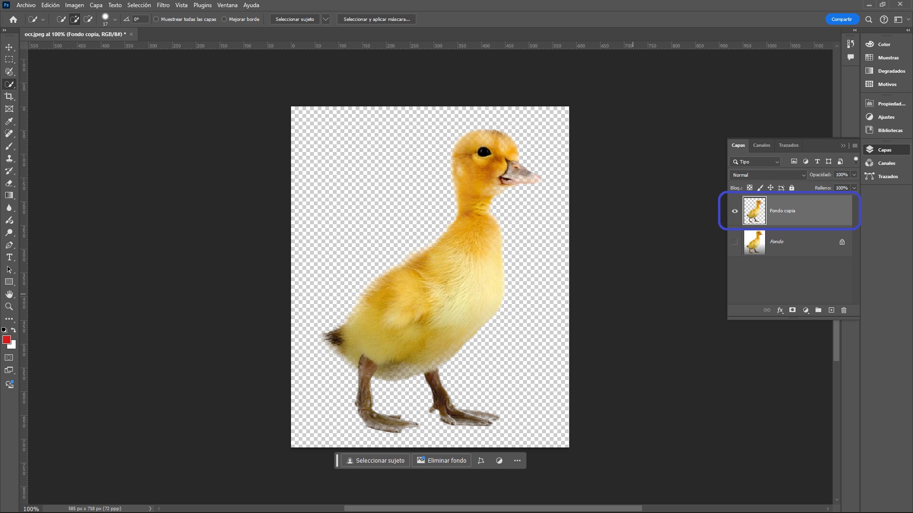Open the Imagen menu
This screenshot has height=513, width=913.
click(x=74, y=5)
